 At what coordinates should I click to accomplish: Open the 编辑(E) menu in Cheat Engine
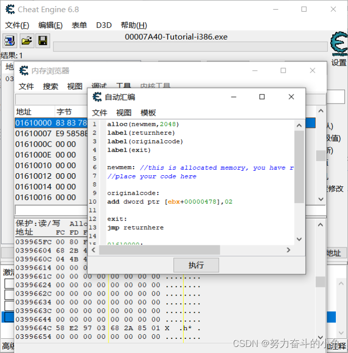50,25
